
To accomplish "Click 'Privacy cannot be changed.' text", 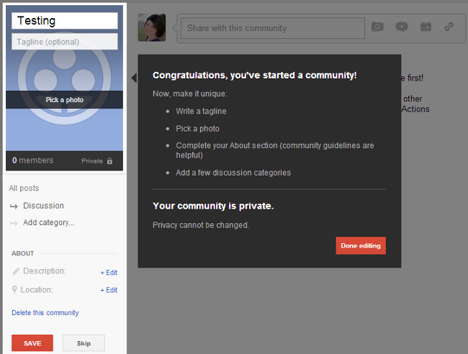I will click(x=201, y=225).
